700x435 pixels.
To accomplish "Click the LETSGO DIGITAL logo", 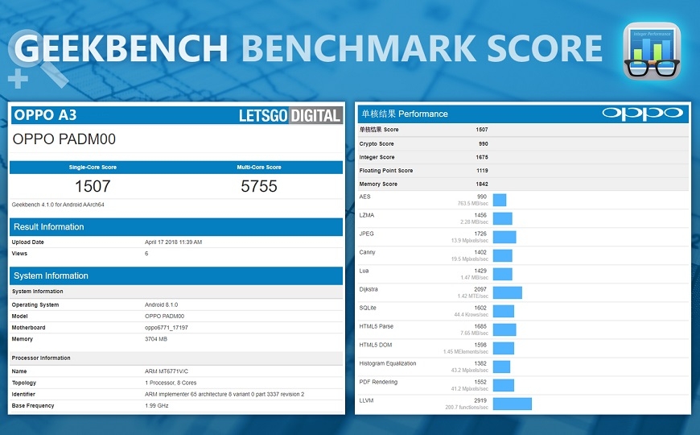I will pos(290,115).
